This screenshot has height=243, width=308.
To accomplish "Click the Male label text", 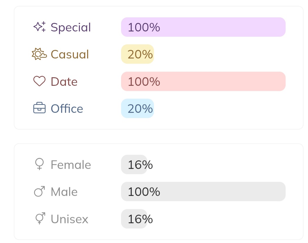I will [x=64, y=192].
